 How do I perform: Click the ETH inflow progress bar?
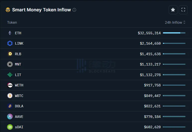pos(174,33)
